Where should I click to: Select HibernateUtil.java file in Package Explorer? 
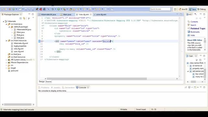24,30
